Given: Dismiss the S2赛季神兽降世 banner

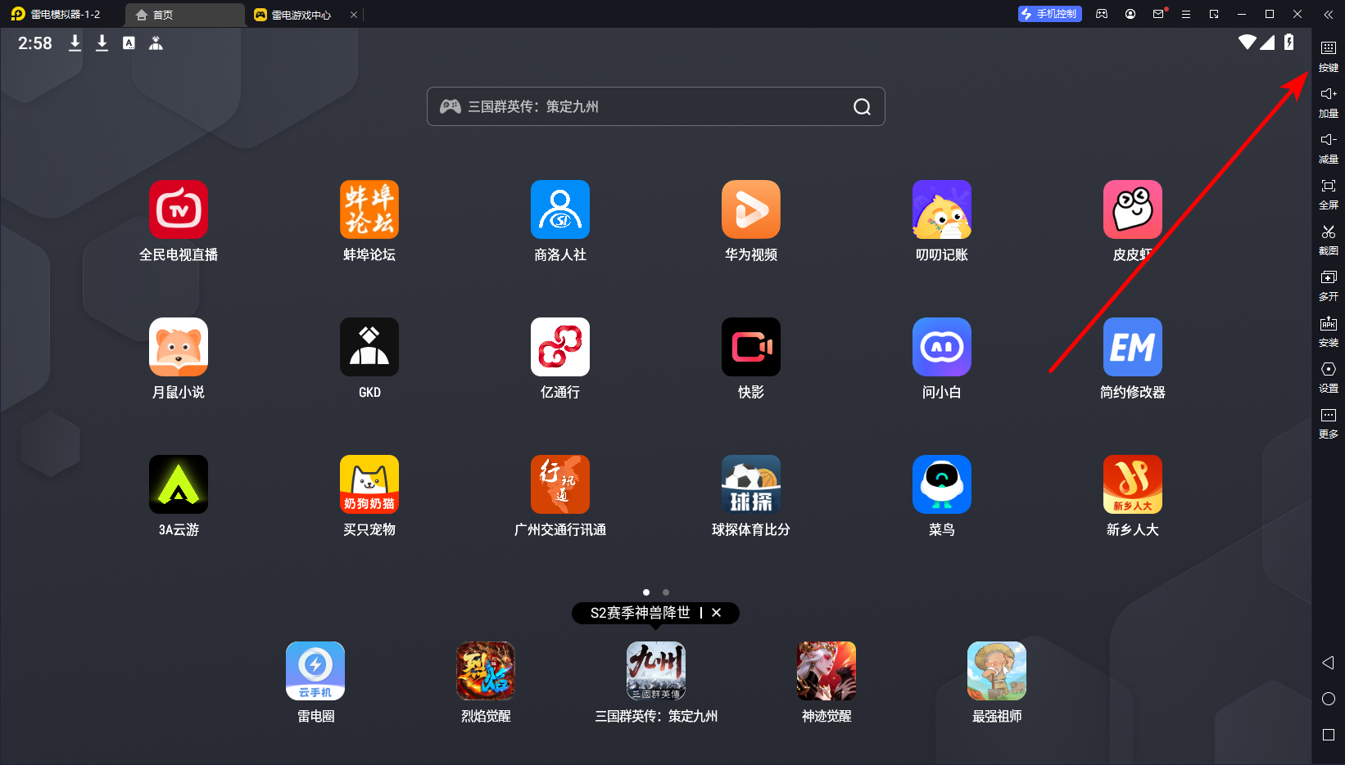Looking at the screenshot, I should point(717,613).
